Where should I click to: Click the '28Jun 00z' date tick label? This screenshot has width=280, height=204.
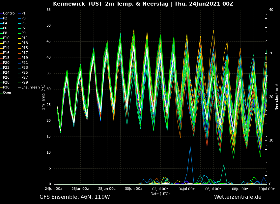(x=107, y=189)
